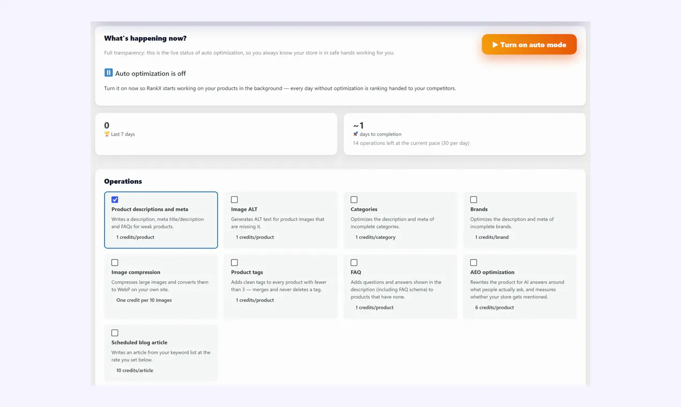Click the pause icon beside Auto optimization is off
The height and width of the screenshot is (407, 681).
pos(108,73)
